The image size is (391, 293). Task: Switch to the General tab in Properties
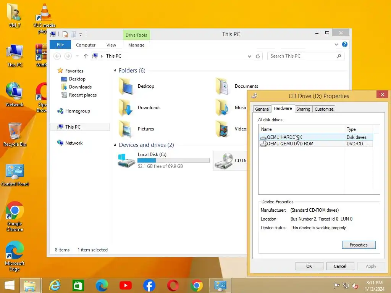coord(262,109)
